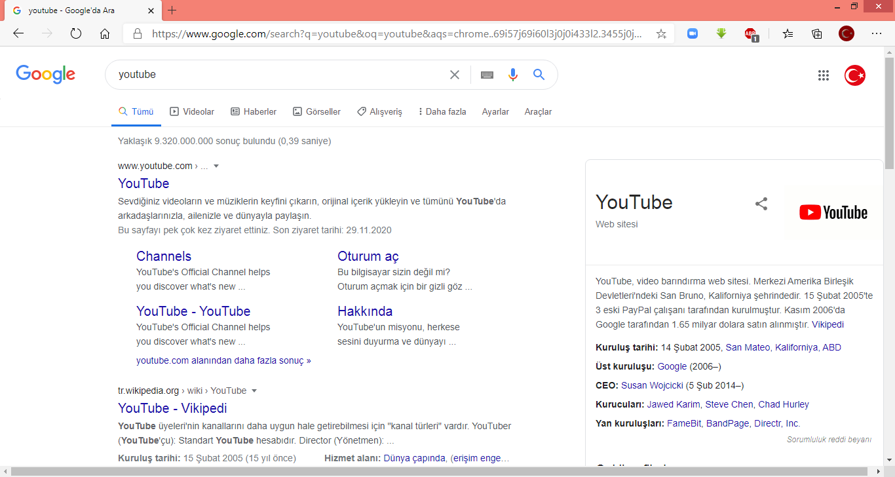This screenshot has height=477, width=895.
Task: Submit search with magnifier icon
Action: pos(539,75)
